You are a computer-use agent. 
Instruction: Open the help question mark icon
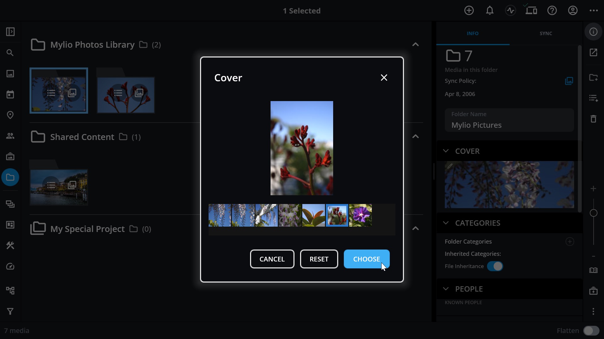552,11
